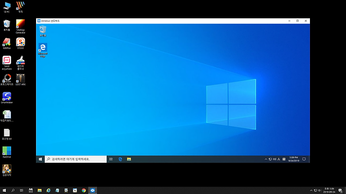Open the My PC desktop icon on host

tap(7, 7)
